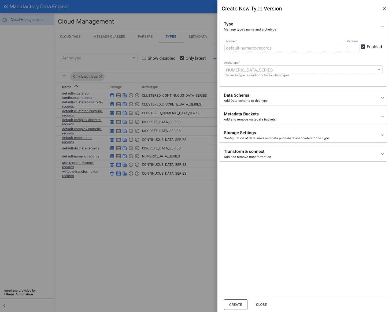The height and width of the screenshot is (312, 389).
Task: Remove the 'Only latest: true' filter chip
Action: [100, 77]
